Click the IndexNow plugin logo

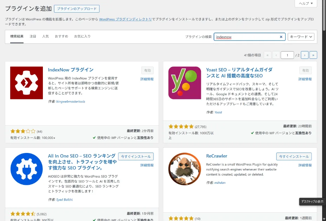coord(26,82)
